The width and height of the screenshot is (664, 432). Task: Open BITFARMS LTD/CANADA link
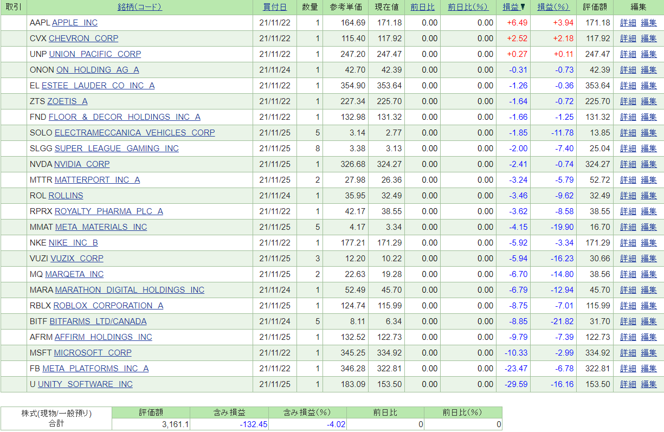98,321
